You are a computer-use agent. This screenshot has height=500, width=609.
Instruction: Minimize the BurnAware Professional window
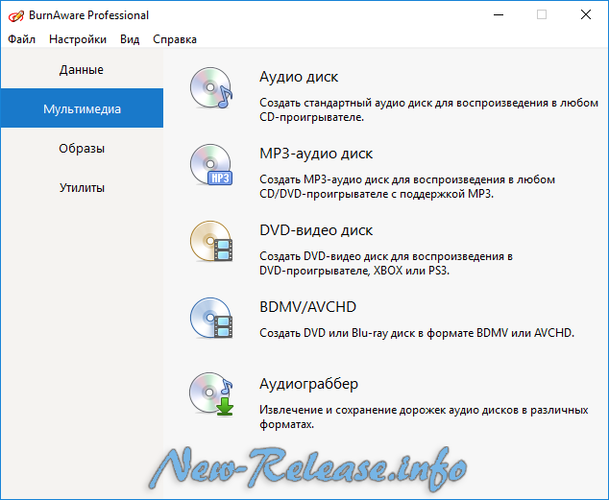499,15
